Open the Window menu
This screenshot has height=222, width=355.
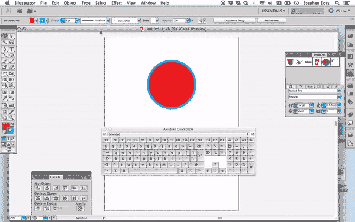(148, 3)
